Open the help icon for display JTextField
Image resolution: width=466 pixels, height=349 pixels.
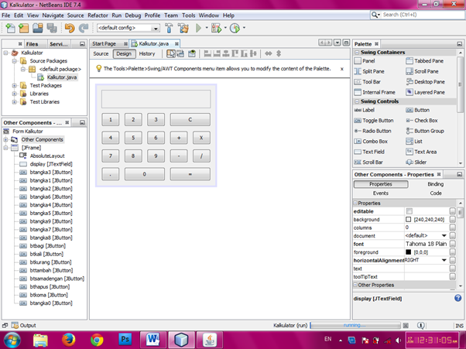tap(457, 298)
